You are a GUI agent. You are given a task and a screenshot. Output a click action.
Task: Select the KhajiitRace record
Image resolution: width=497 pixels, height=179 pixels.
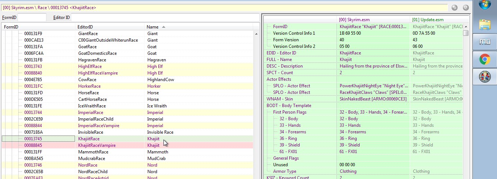127,139
